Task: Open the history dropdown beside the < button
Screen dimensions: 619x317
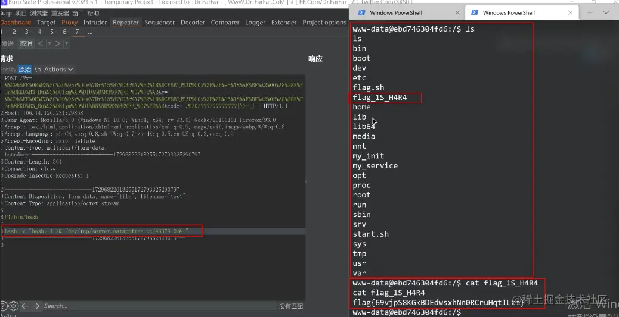Action: (49, 43)
